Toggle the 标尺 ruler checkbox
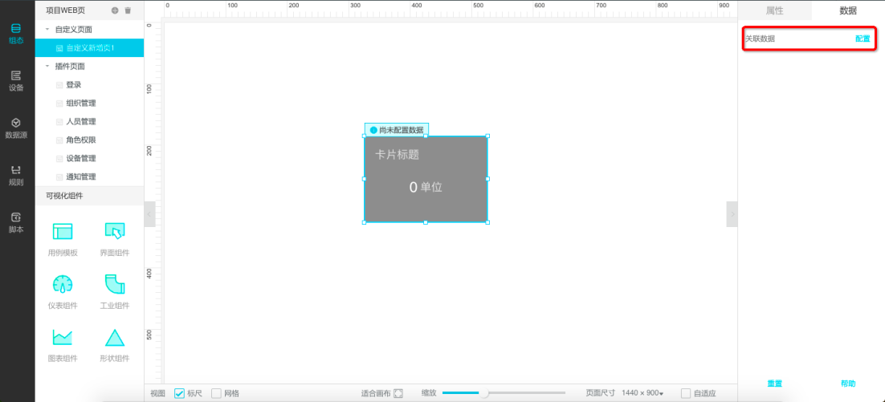The width and height of the screenshot is (885, 402). (179, 393)
